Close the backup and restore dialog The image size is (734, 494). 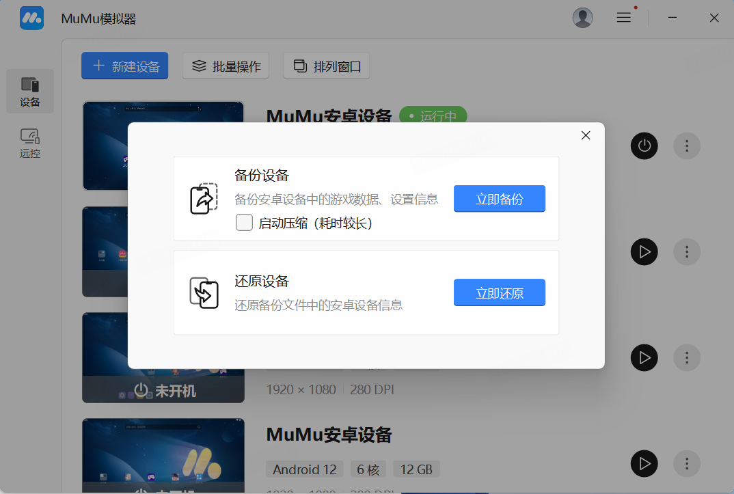coord(585,135)
